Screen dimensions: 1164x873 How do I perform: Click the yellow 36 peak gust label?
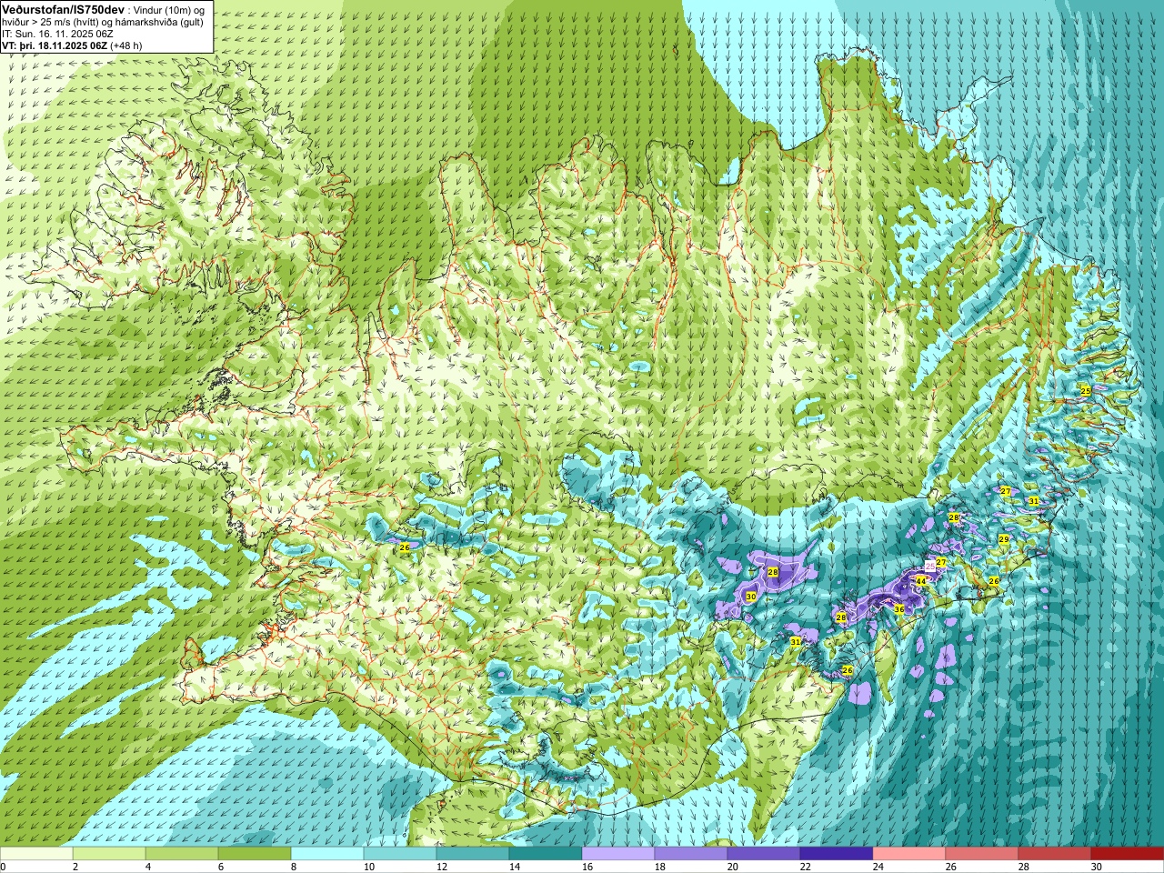click(899, 609)
